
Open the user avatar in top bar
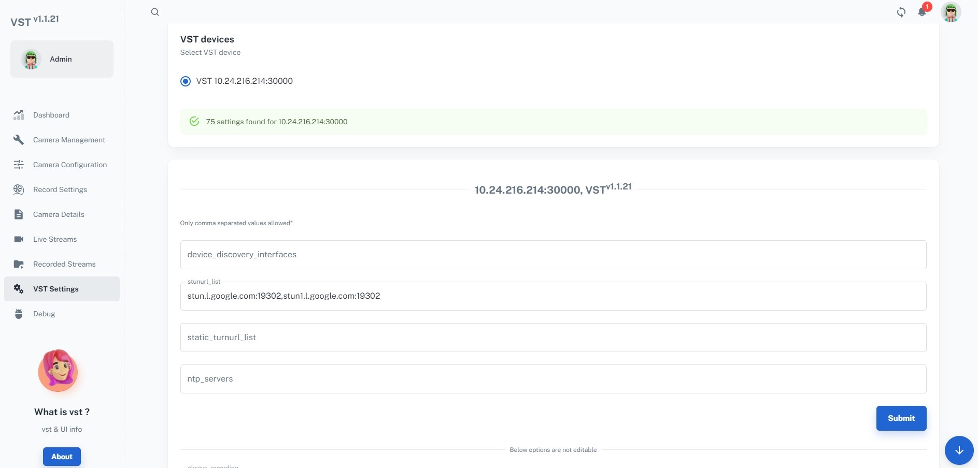[951, 12]
